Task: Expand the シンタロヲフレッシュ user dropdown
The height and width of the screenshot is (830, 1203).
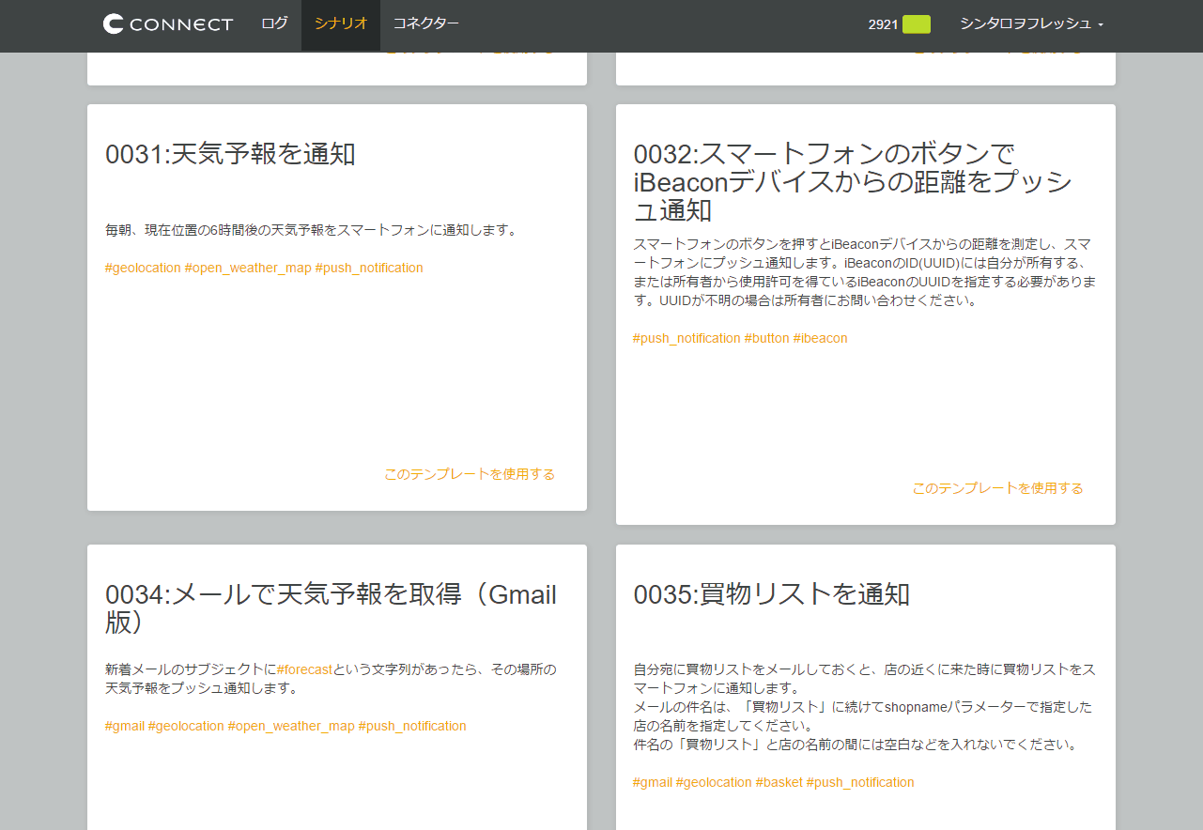Action: [x=1031, y=23]
